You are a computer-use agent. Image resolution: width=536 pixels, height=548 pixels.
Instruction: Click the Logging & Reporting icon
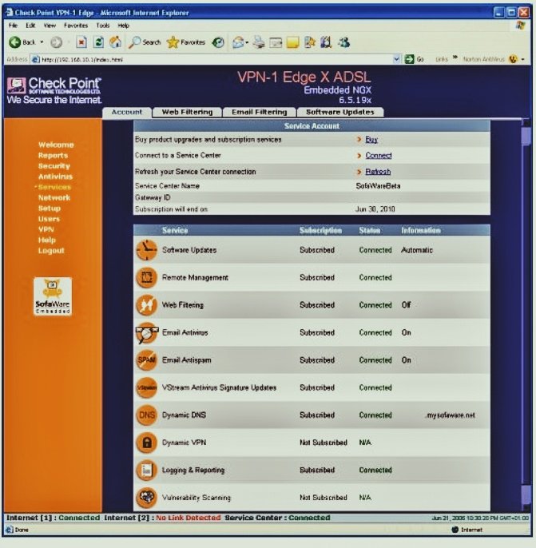pos(146,470)
